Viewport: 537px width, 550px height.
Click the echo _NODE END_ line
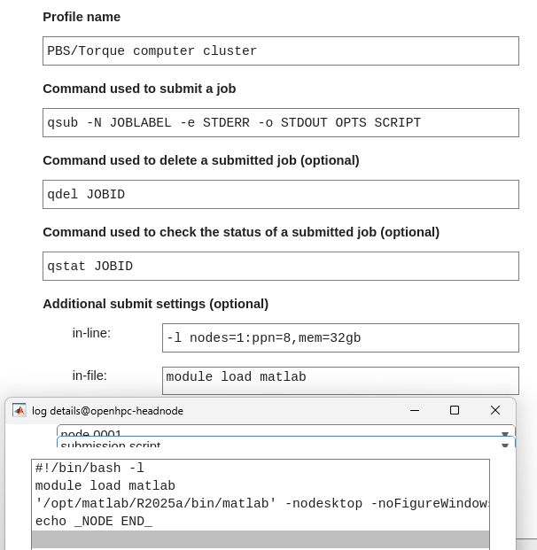[x=94, y=521]
